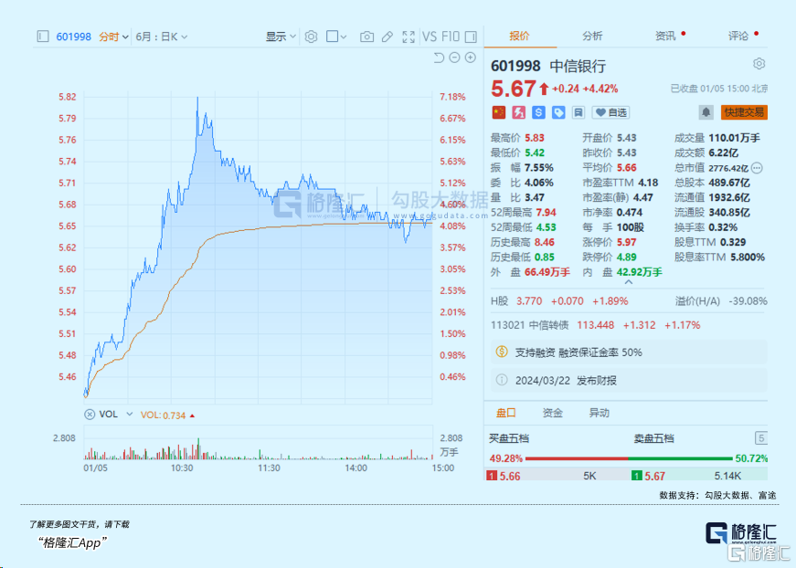Open H股 price 3.770 link
The image size is (796, 568).
(x=529, y=300)
